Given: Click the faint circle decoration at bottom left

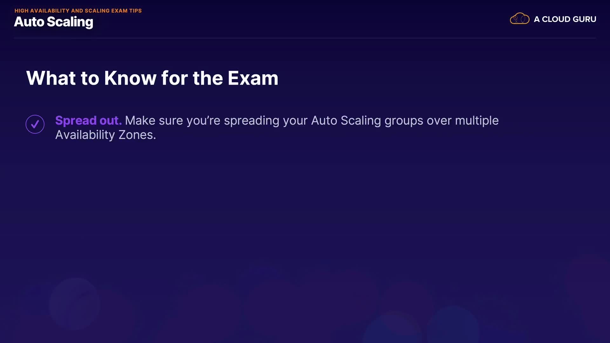Looking at the screenshot, I should coord(75,304).
